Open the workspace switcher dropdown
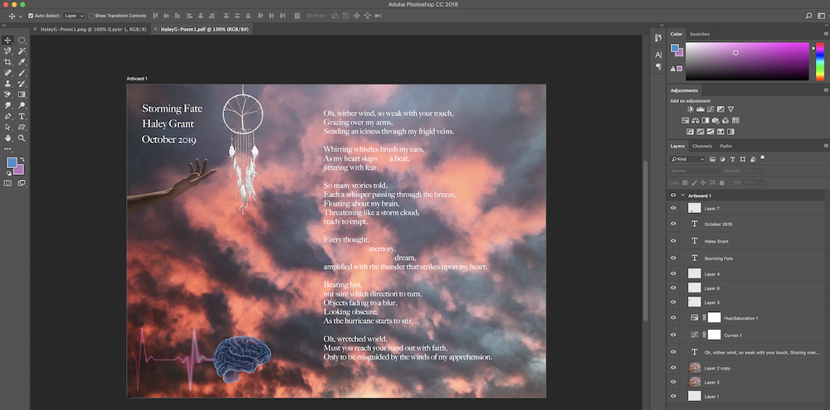The height and width of the screenshot is (410, 830). pyautogui.click(x=822, y=16)
